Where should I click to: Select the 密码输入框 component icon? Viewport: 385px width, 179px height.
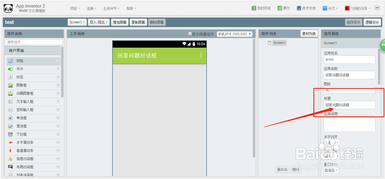pyautogui.click(x=10, y=110)
